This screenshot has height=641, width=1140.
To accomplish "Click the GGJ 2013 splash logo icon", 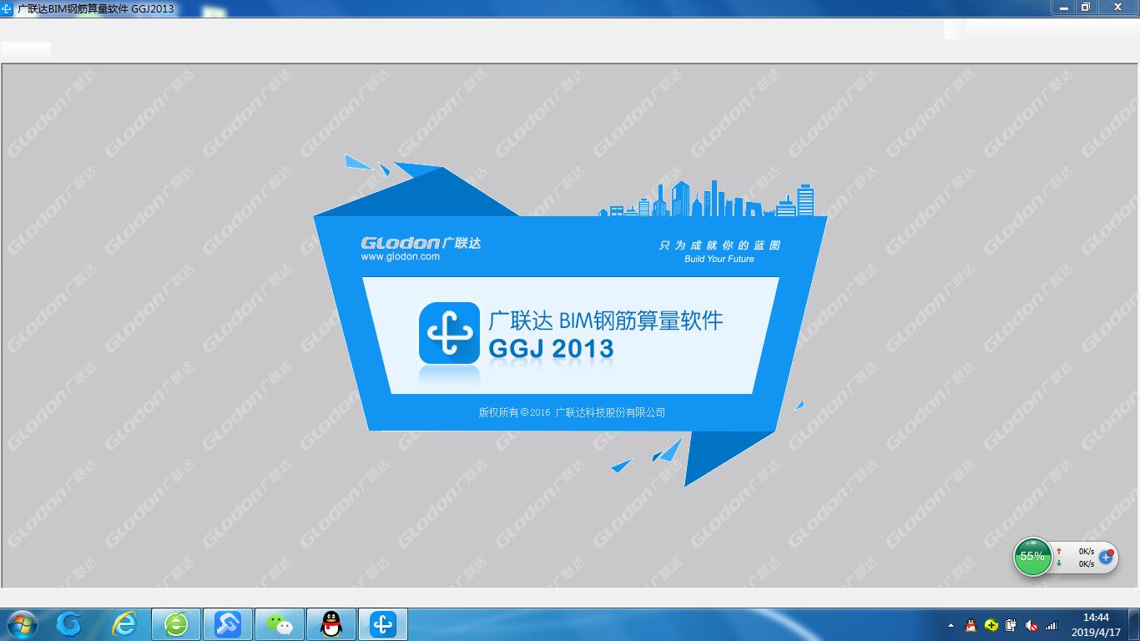I will pyautogui.click(x=449, y=333).
